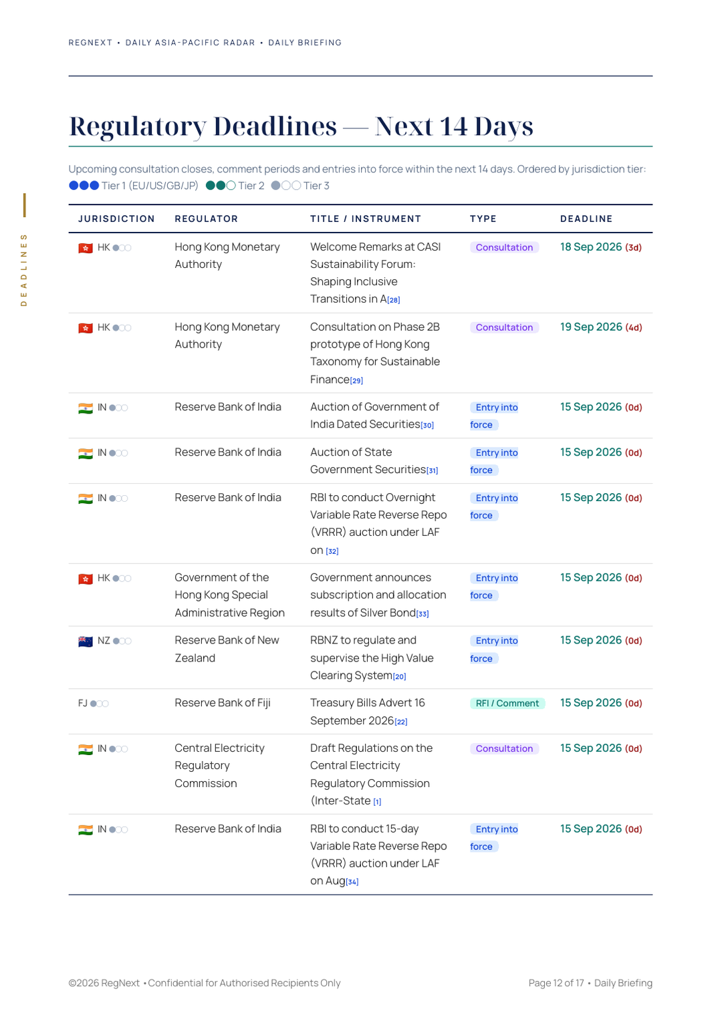Image resolution: width=722 pixels, height=1021 pixels.
Task: Click the tier dots beside NZ
Action: 122,641
